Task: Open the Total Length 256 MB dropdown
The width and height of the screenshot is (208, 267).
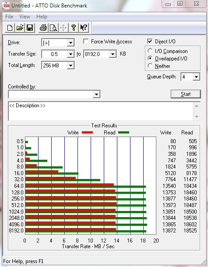Action: [71, 65]
